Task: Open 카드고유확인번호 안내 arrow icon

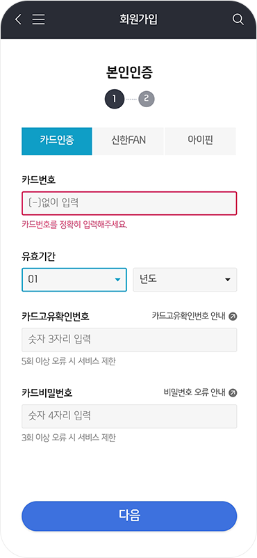Action: pos(233,316)
